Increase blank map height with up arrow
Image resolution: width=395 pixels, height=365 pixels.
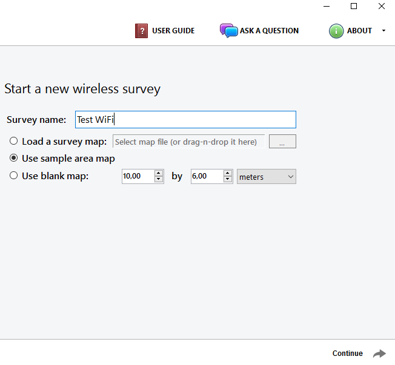click(x=227, y=173)
